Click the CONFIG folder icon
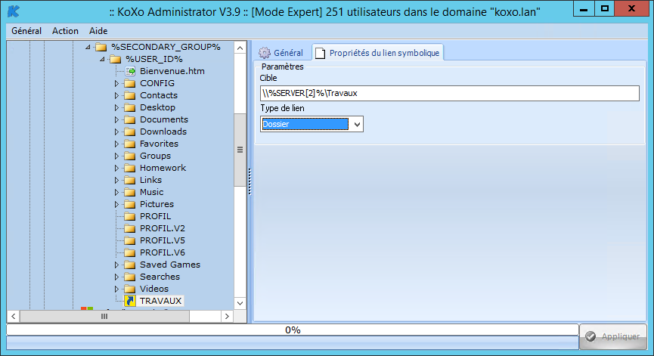Image resolution: width=654 pixels, height=356 pixels. pyautogui.click(x=130, y=83)
